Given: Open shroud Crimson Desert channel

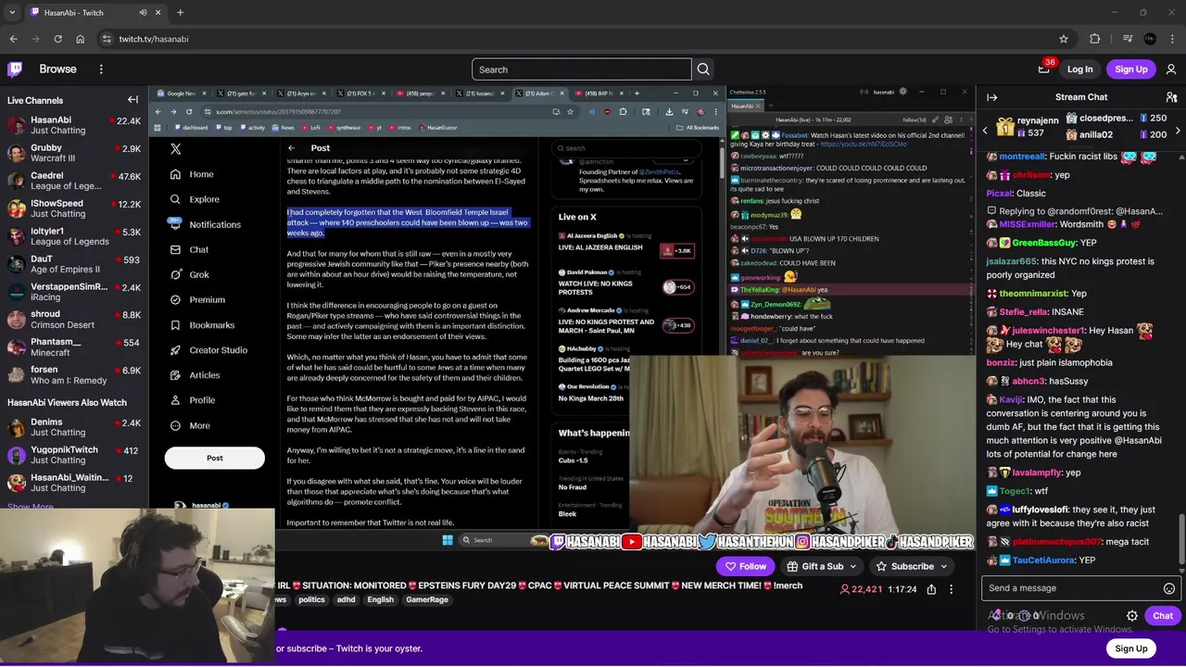Looking at the screenshot, I should [74, 320].
